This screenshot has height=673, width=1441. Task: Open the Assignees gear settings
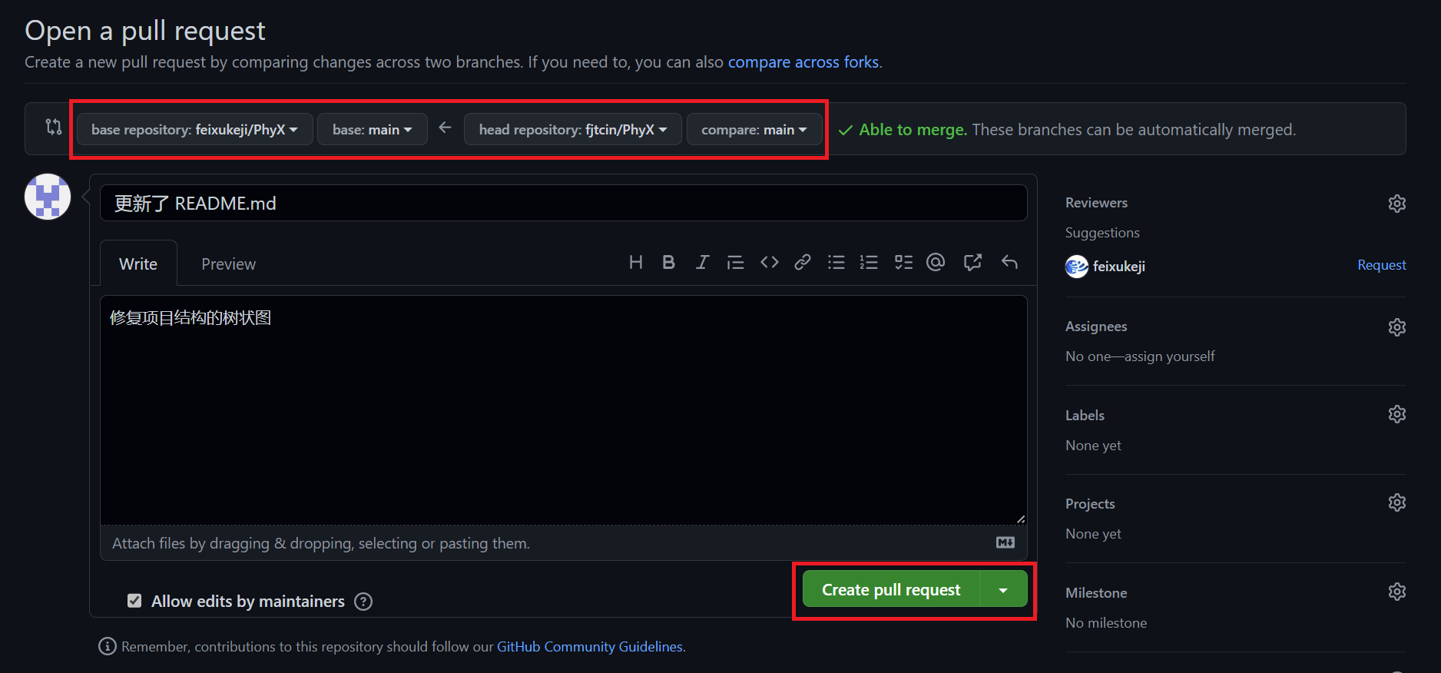point(1397,327)
